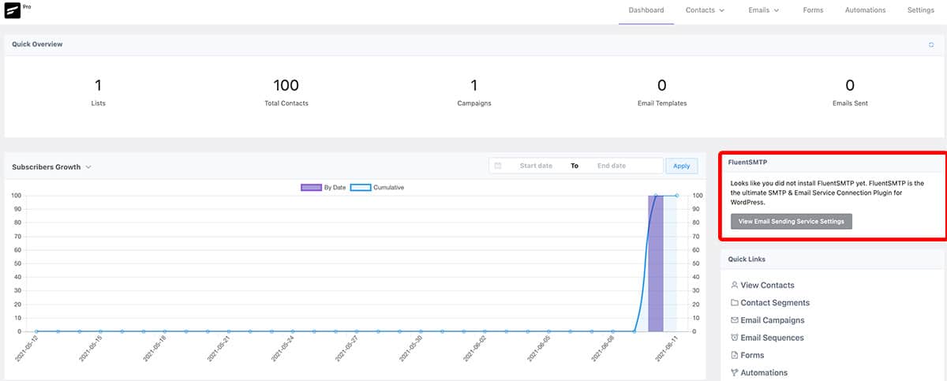Open the Contacts dropdown menu
This screenshot has width=947, height=381.
(x=705, y=10)
